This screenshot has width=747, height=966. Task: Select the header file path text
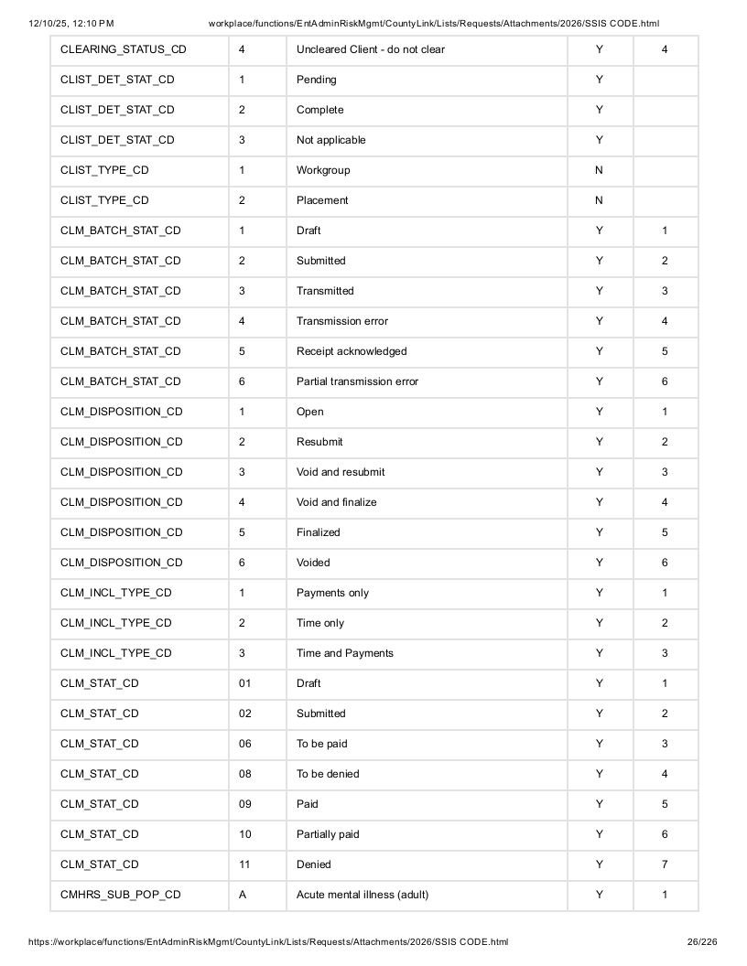(434, 24)
